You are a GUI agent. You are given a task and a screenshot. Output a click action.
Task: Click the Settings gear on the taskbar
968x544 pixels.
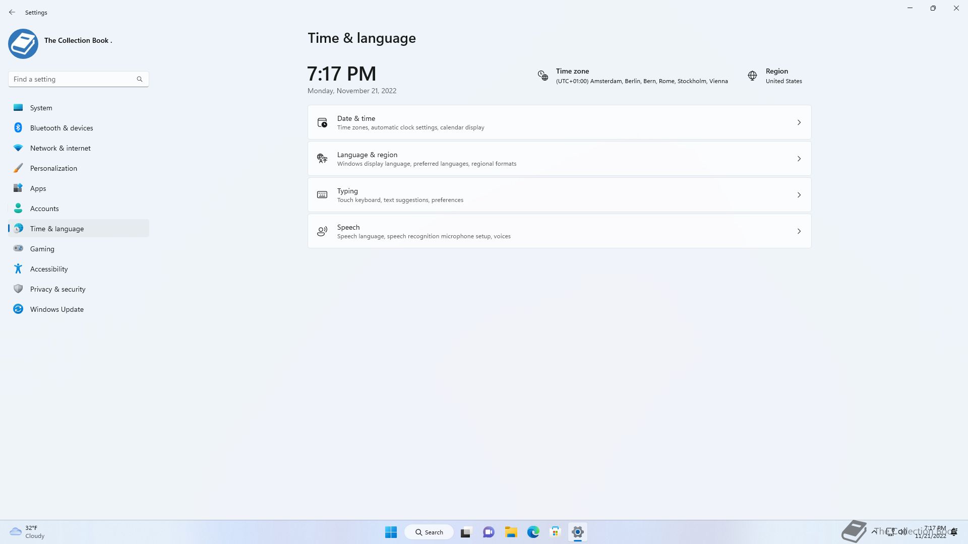(x=578, y=532)
